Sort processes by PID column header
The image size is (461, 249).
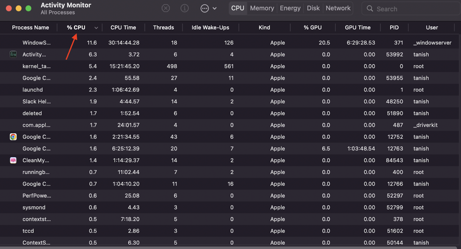[x=394, y=27]
